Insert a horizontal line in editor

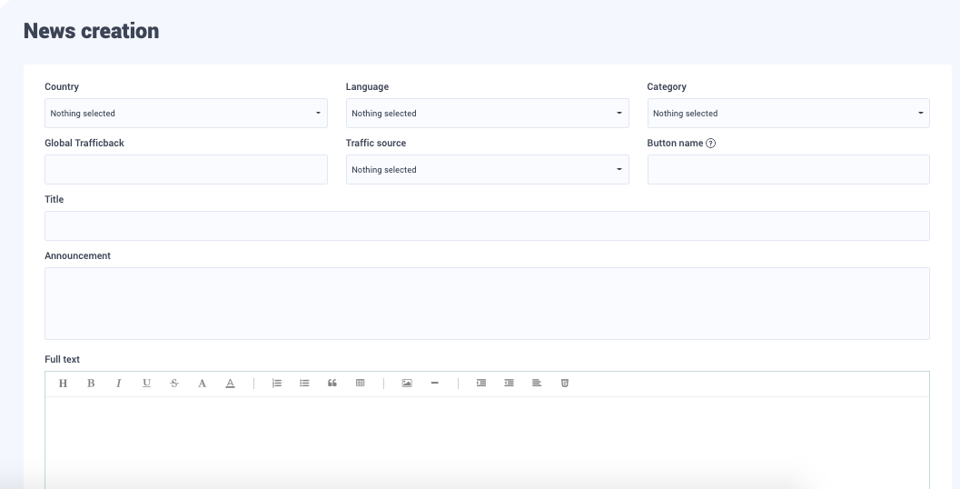click(435, 384)
